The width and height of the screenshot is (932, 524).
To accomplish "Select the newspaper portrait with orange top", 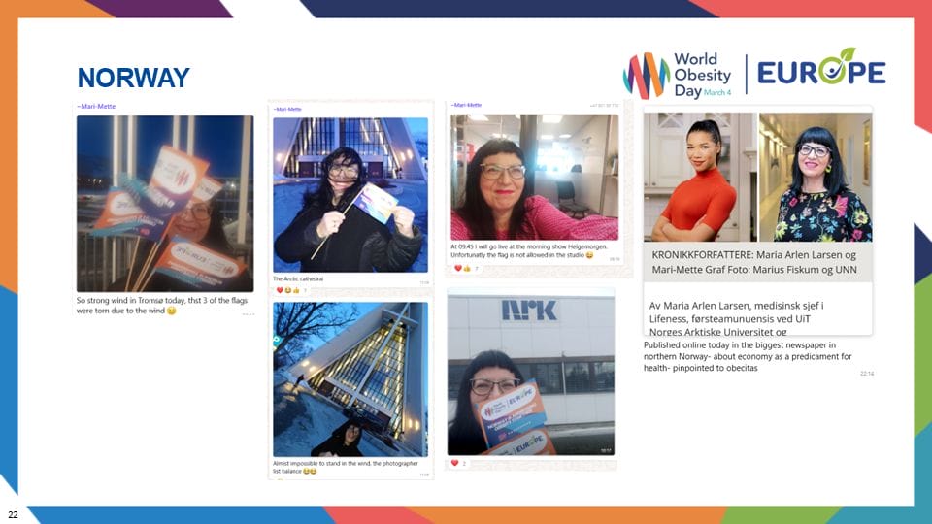I will coord(699,176).
